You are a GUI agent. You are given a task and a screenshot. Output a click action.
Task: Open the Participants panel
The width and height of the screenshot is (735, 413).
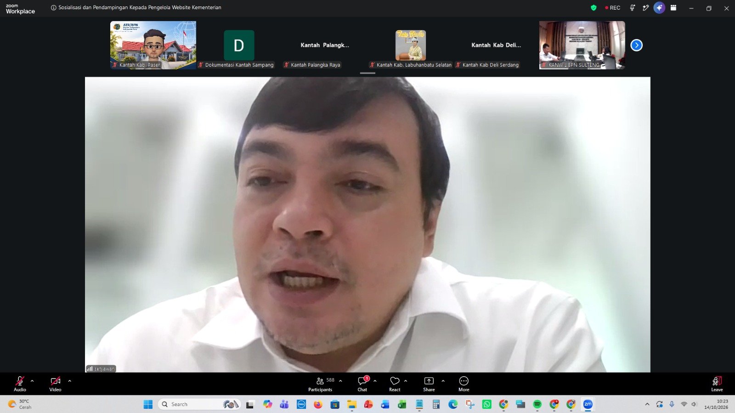[320, 384]
